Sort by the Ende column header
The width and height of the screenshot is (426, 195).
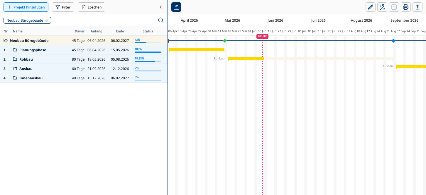coord(120,31)
